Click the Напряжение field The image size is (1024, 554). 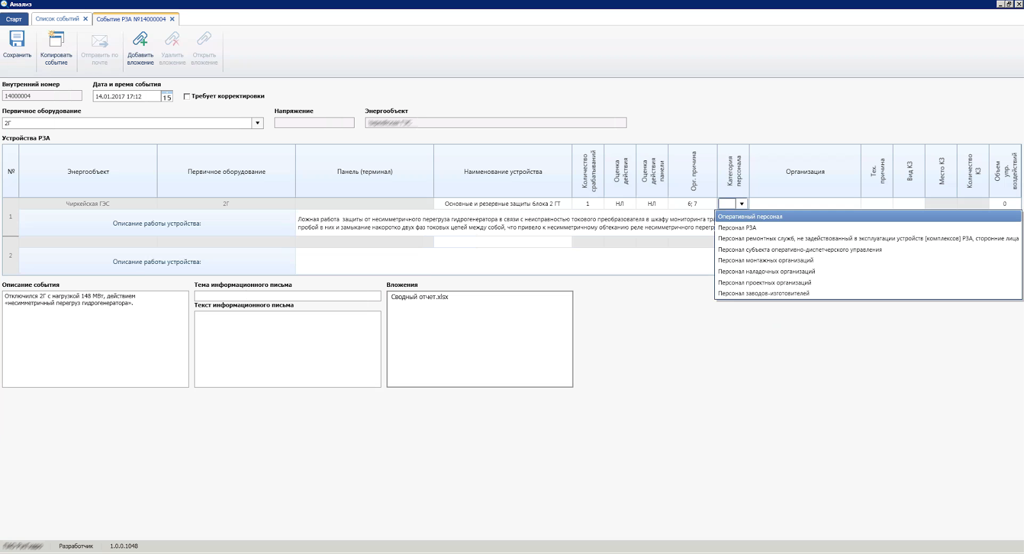point(314,123)
